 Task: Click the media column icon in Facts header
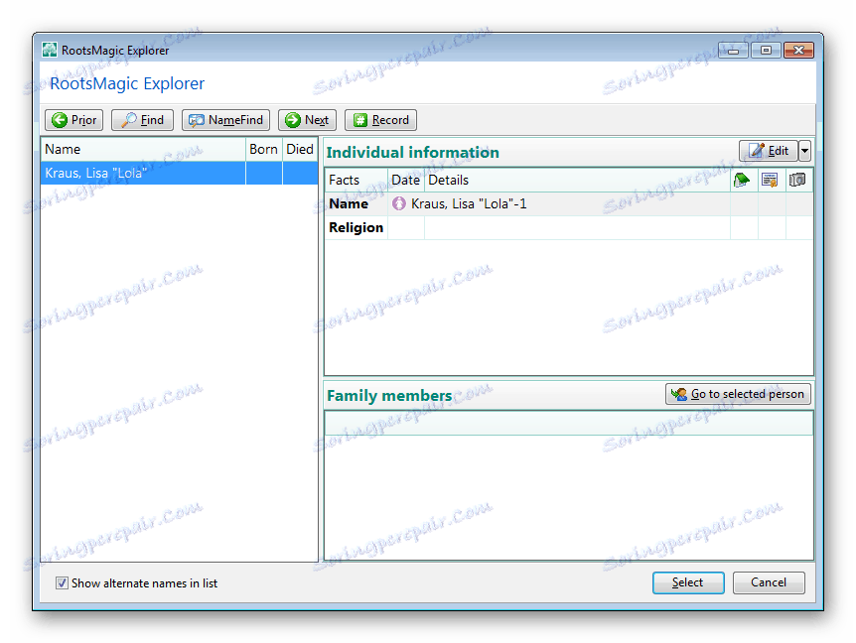797,180
